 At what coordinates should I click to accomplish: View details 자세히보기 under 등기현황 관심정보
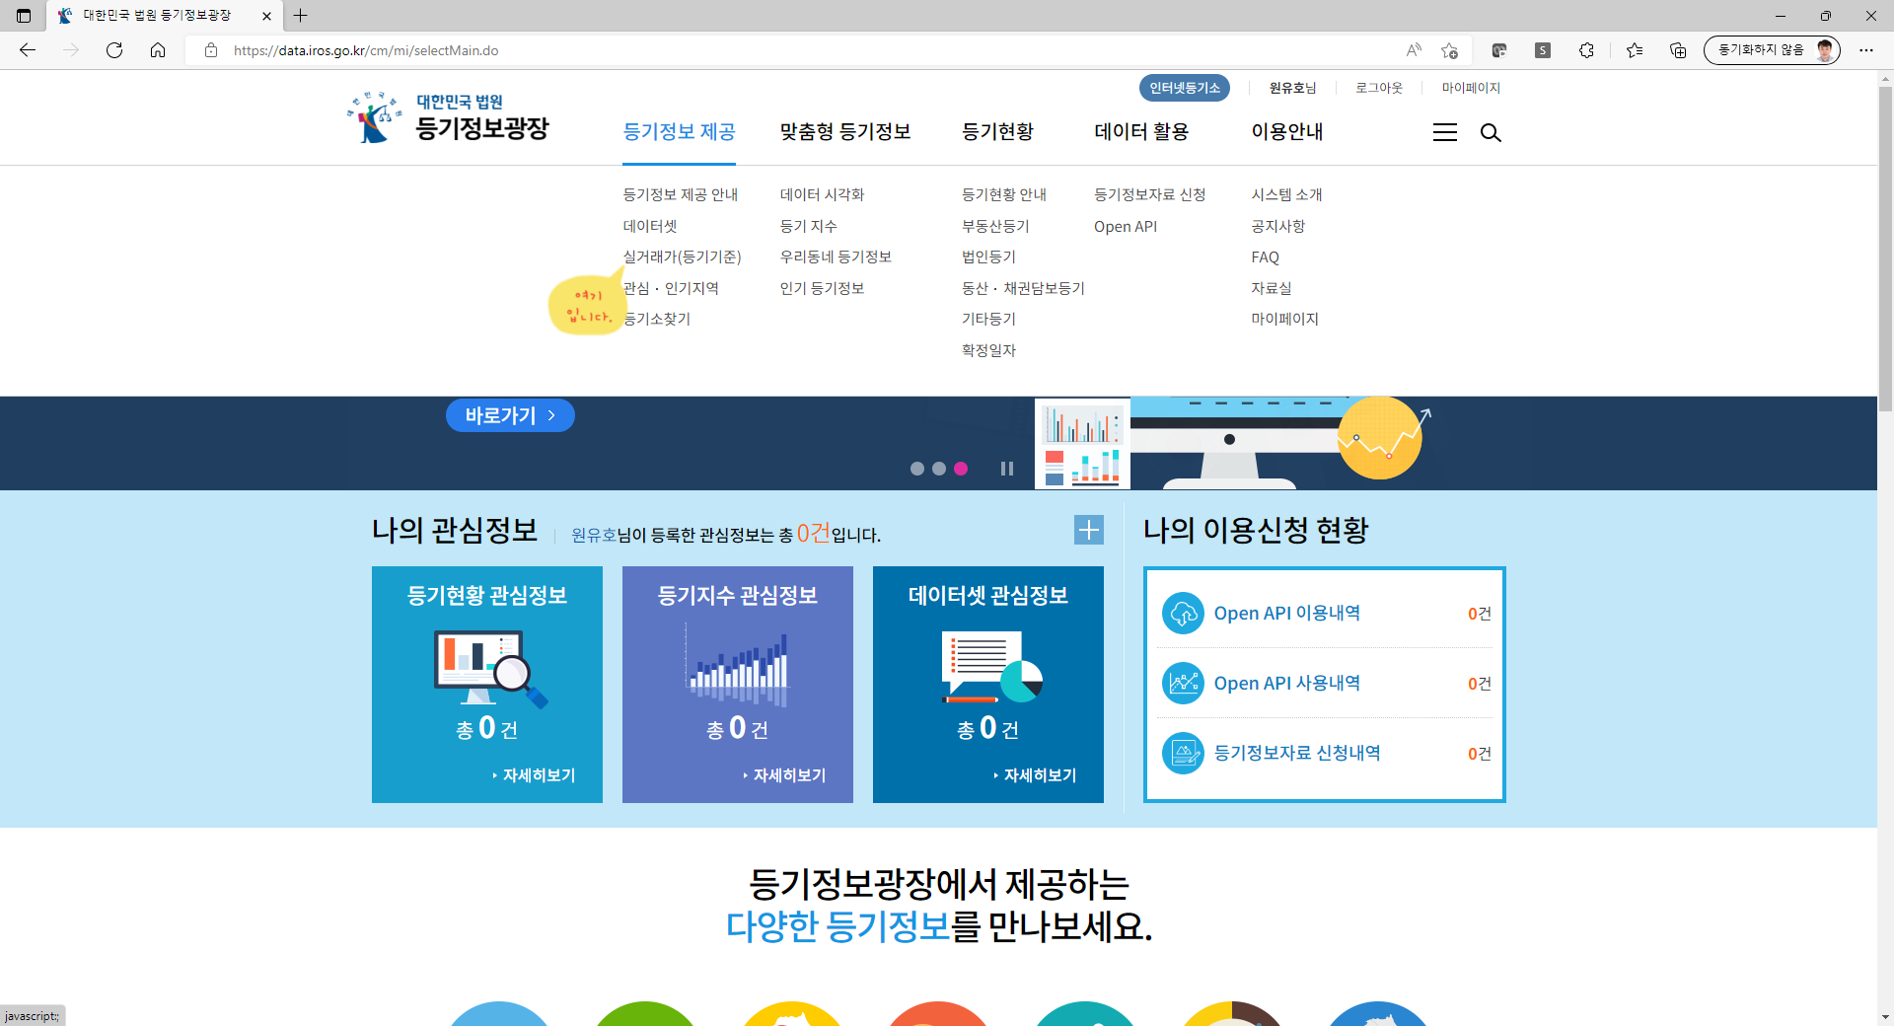(534, 775)
